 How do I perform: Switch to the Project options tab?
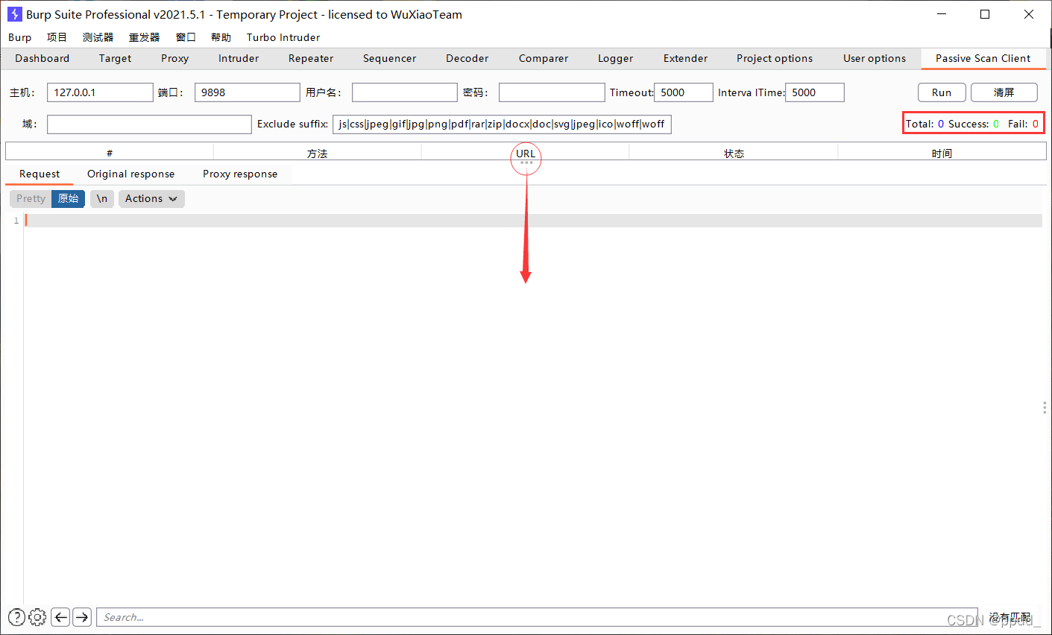[775, 58]
